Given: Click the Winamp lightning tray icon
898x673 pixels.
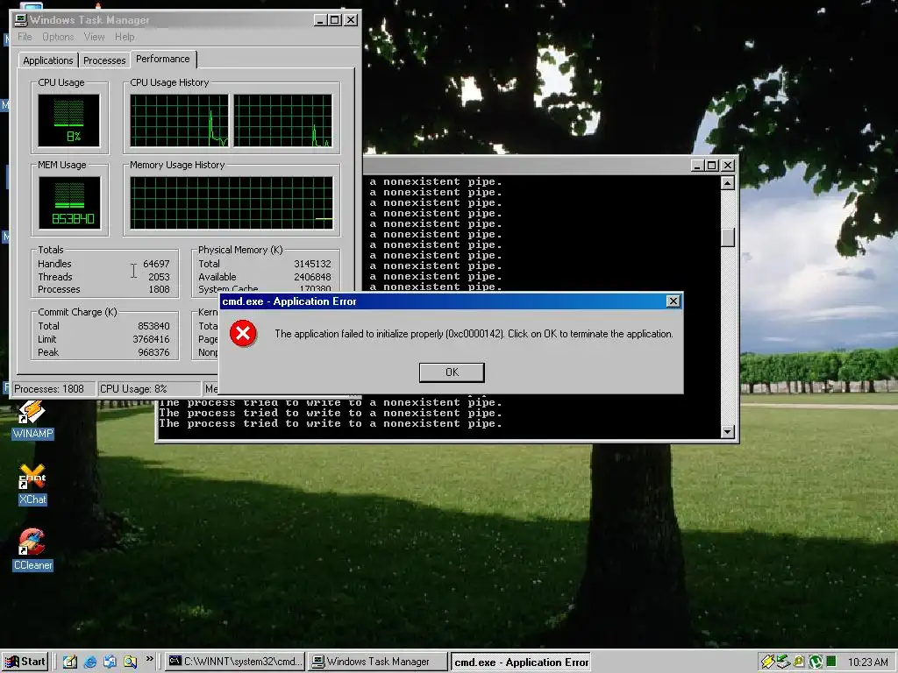Looking at the screenshot, I should pos(767,662).
